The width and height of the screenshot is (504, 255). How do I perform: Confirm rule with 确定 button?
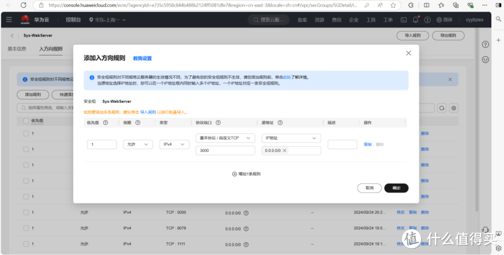(x=397, y=188)
